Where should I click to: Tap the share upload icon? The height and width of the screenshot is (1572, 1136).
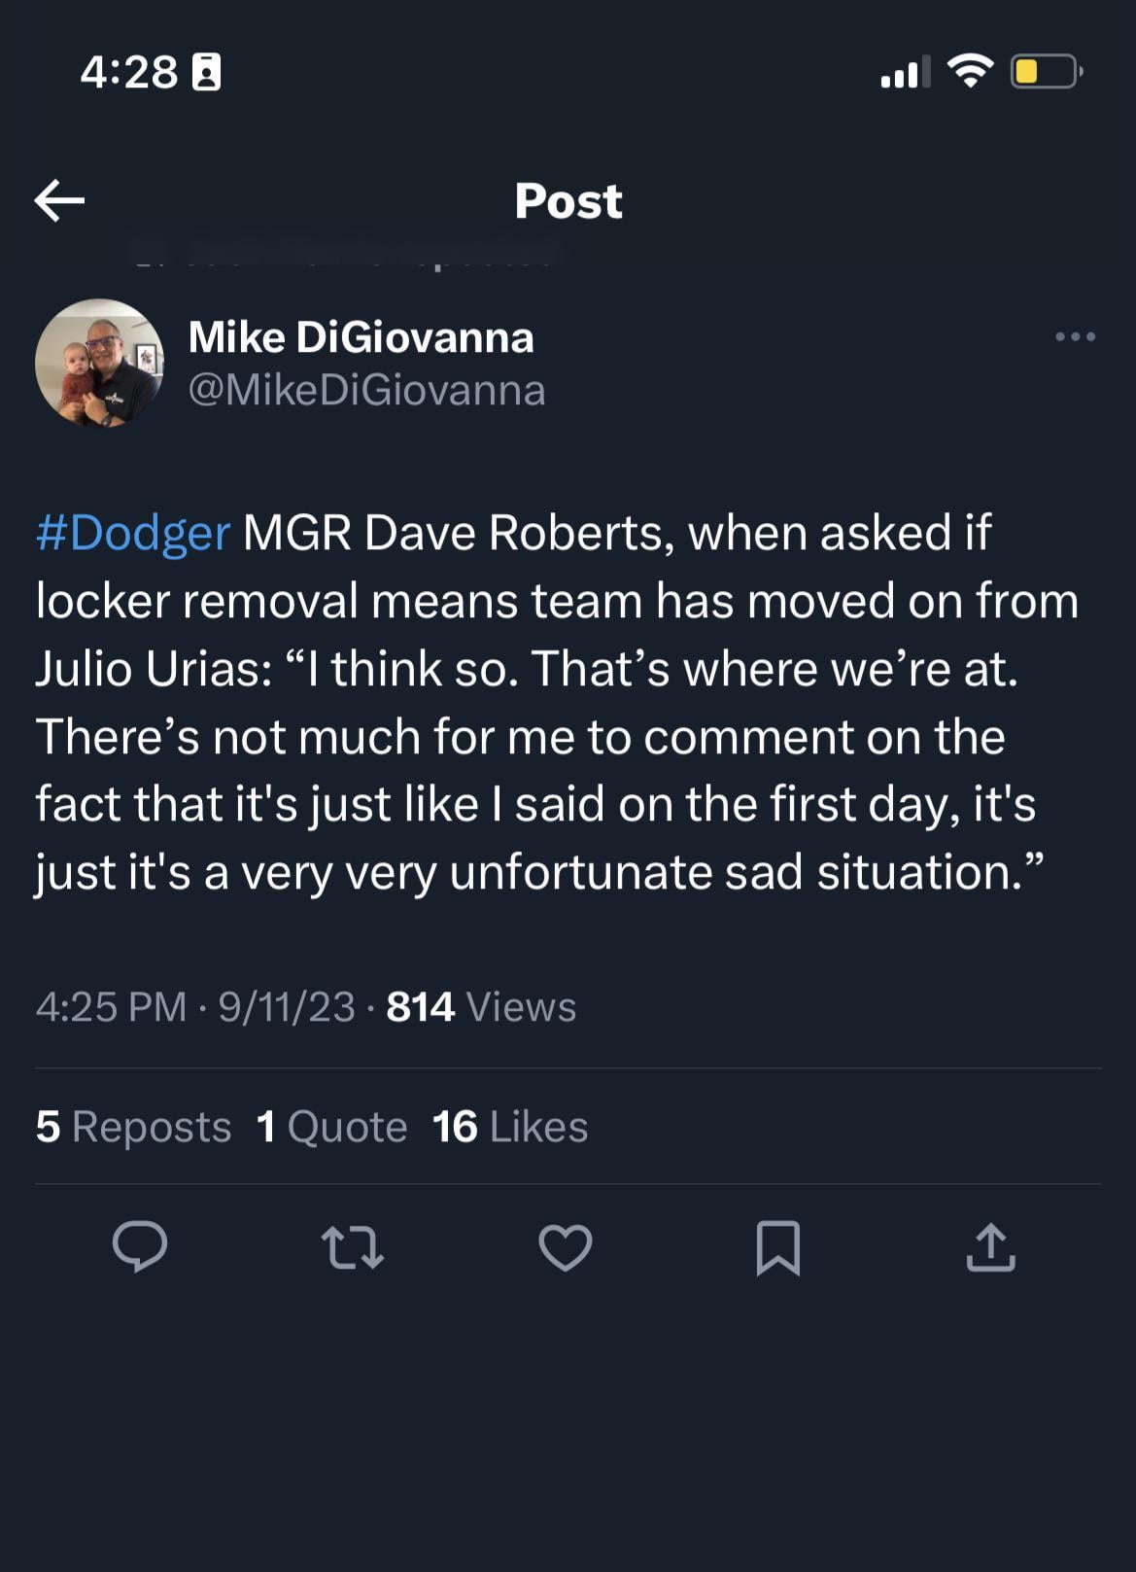tap(990, 1247)
